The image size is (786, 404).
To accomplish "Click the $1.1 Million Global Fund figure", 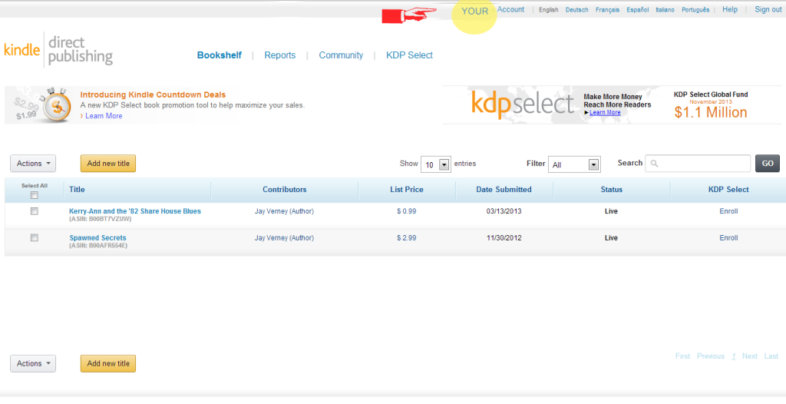I will tap(710, 112).
